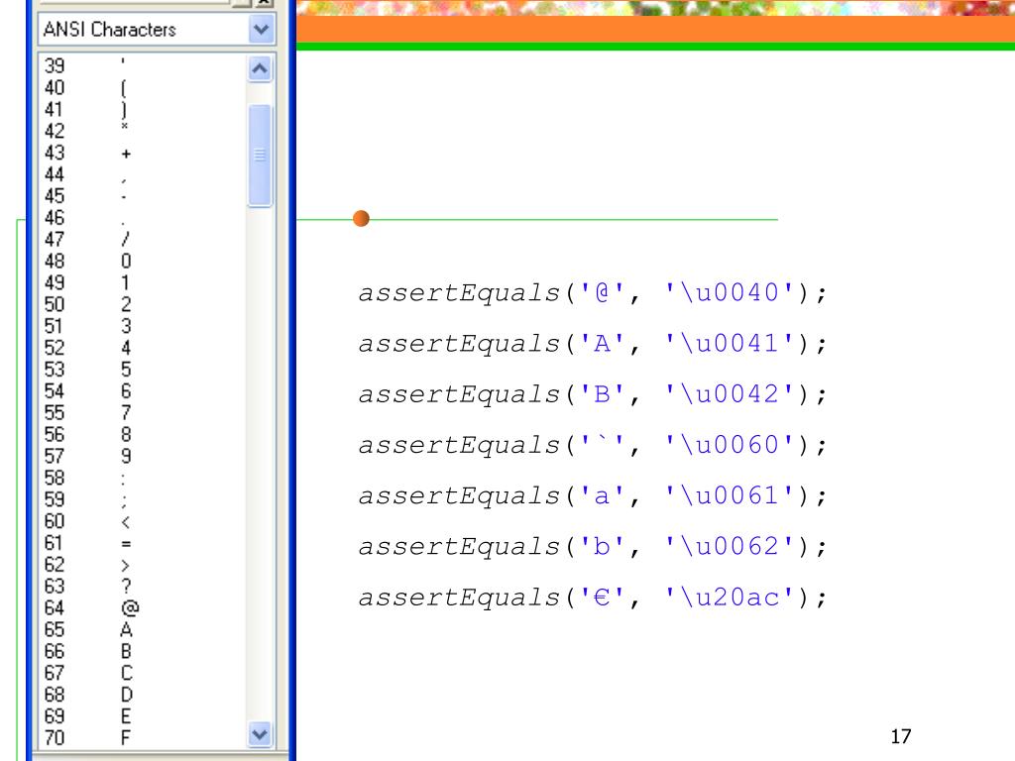Screen dimensions: 1015x761
Task: Click the assertEquals line with \u0061
Action: click(x=593, y=495)
